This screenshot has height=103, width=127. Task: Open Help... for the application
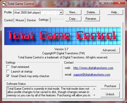tap(115, 12)
